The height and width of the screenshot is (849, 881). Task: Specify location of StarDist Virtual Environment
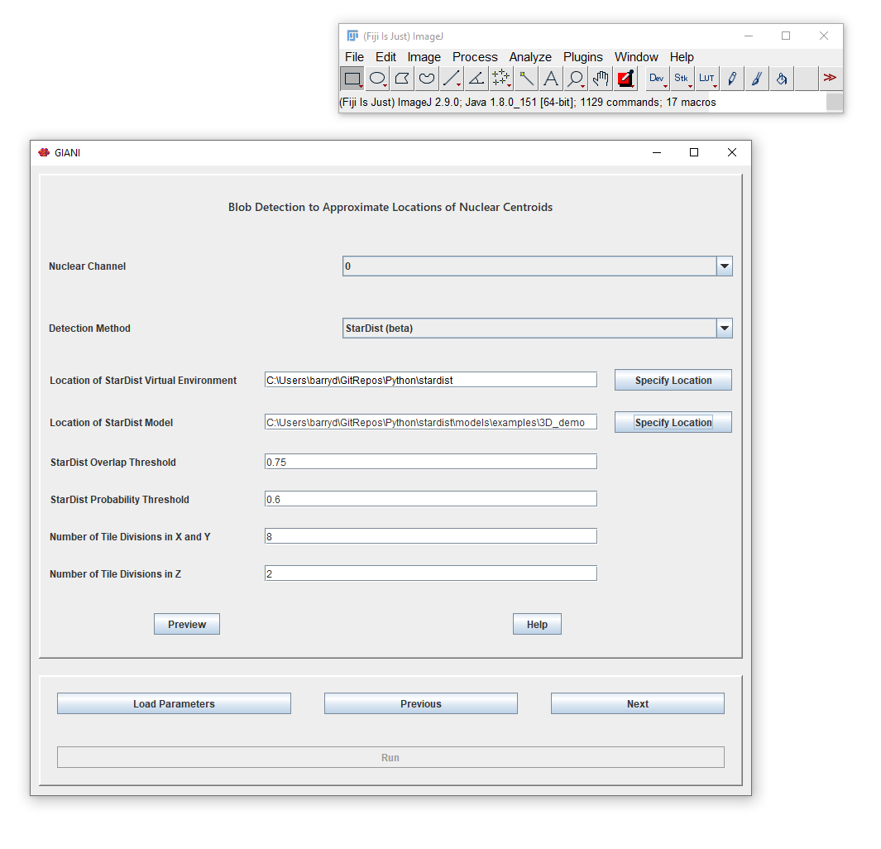pos(673,381)
